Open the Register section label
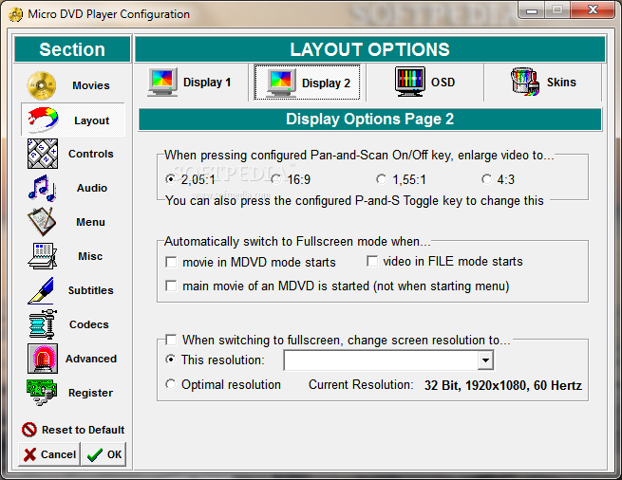622x480 pixels. 90,393
